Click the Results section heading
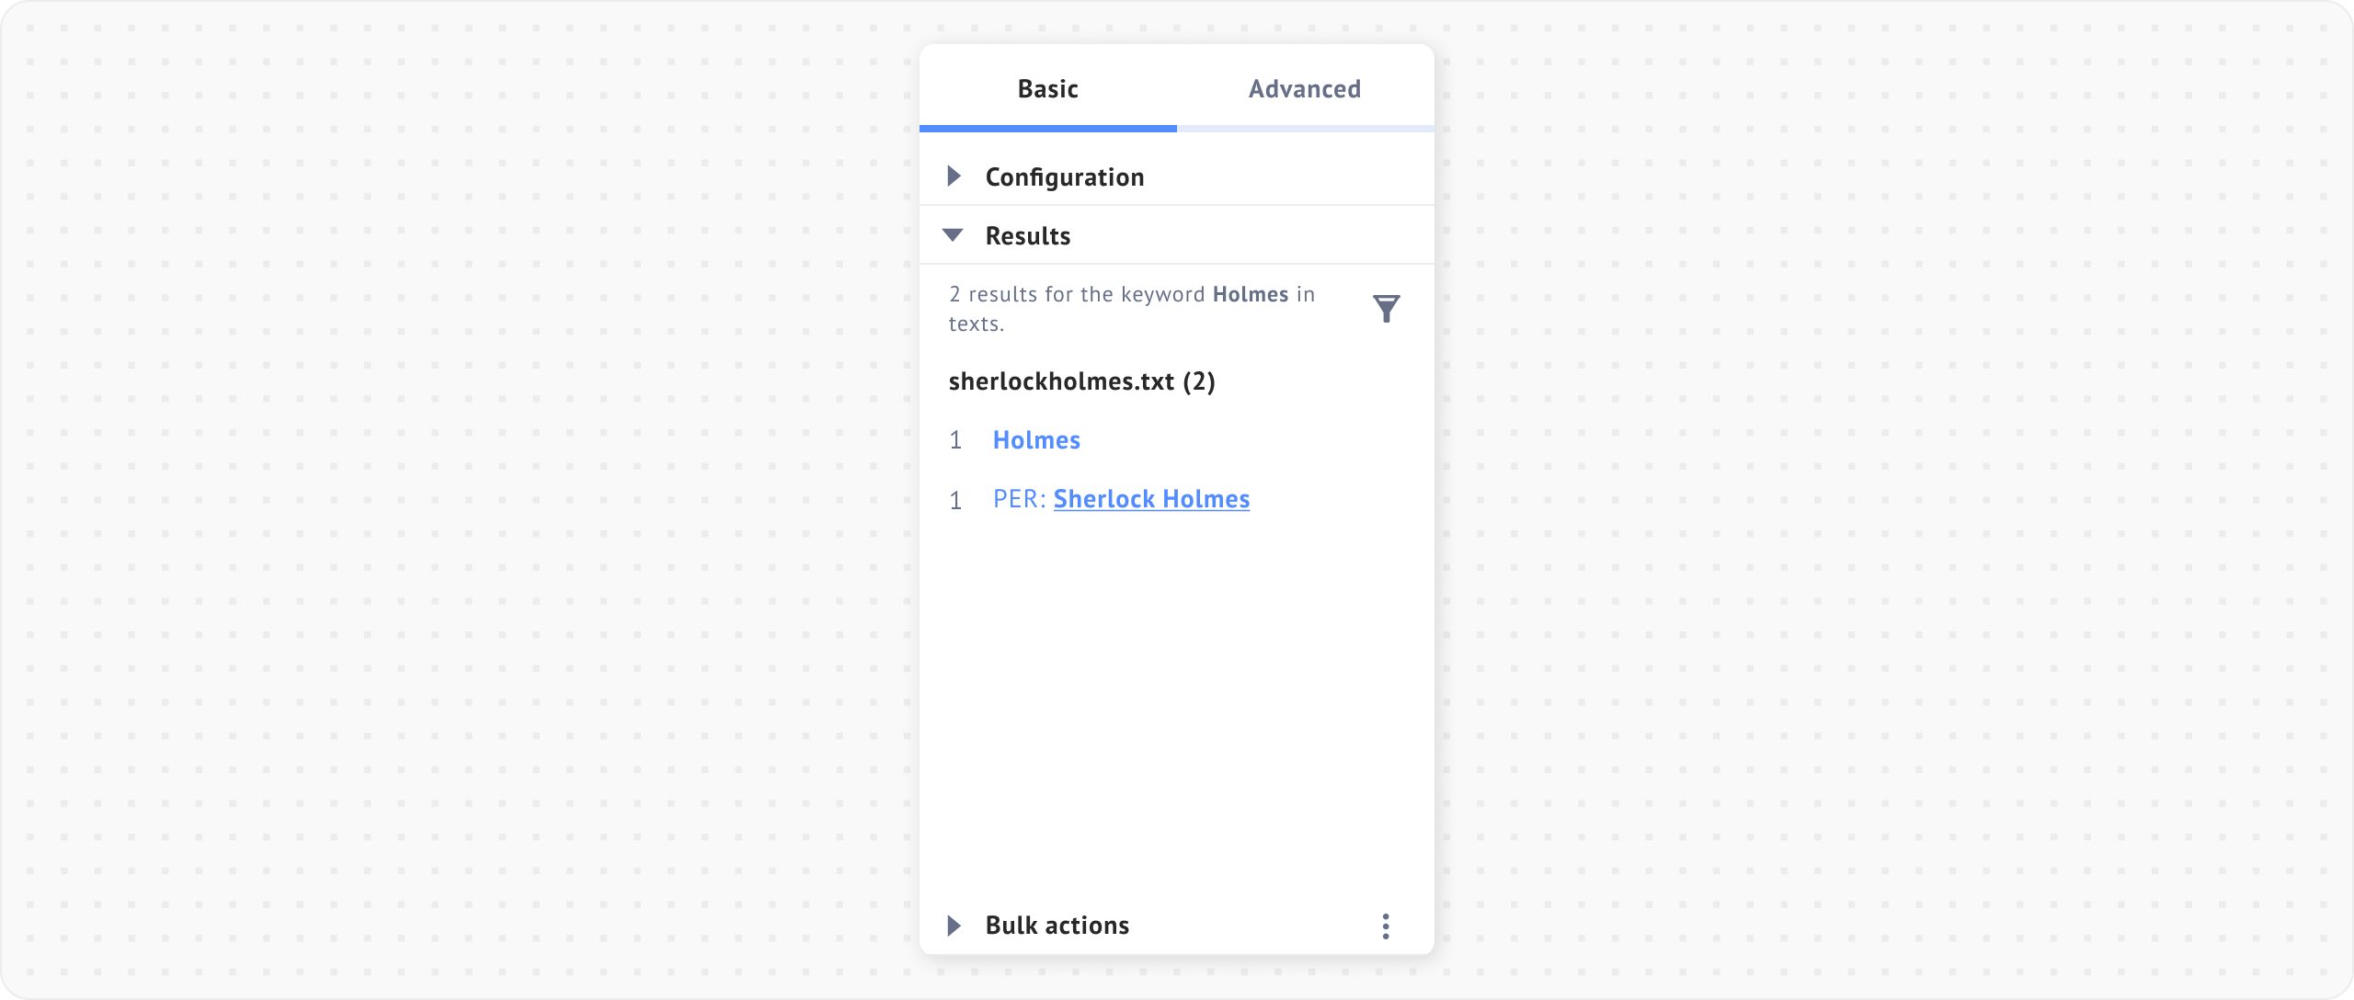 click(x=1028, y=236)
